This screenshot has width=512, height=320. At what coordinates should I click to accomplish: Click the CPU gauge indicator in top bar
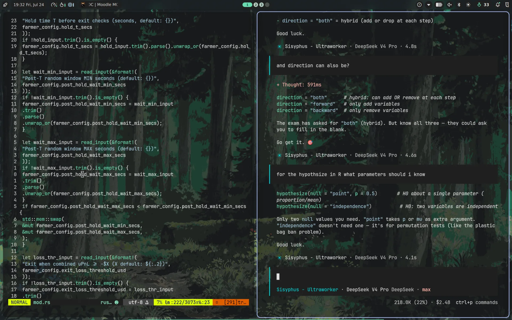[x=54, y=5]
